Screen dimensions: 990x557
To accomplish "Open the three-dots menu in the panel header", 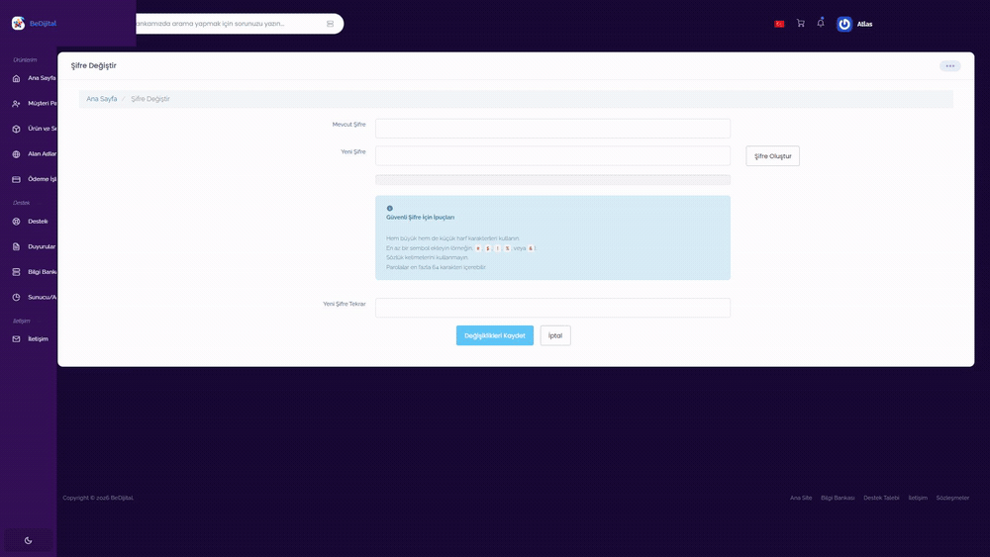I will point(949,65).
